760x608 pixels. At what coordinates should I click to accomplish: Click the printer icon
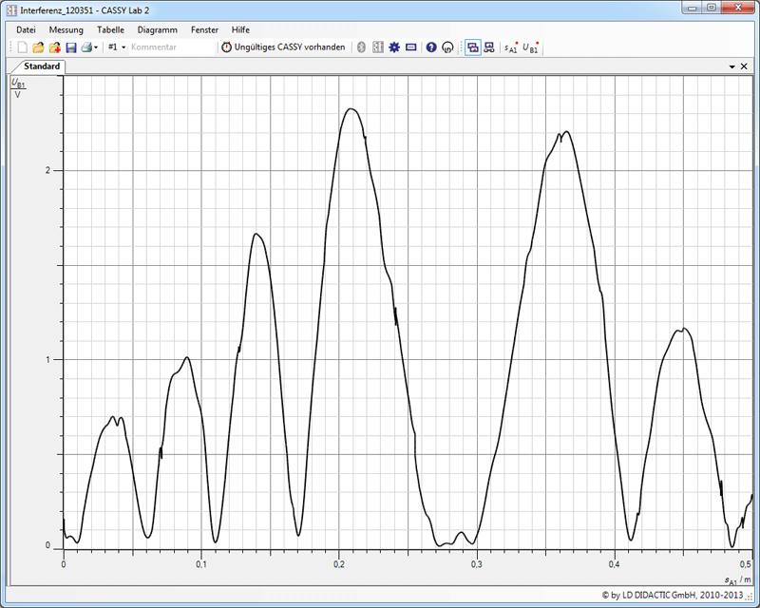tap(85, 47)
